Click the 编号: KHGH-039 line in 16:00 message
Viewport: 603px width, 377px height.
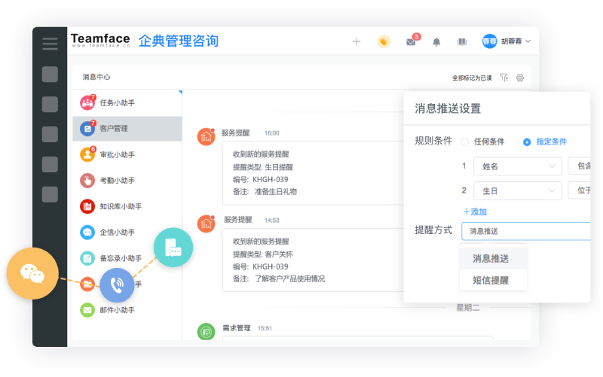260,179
